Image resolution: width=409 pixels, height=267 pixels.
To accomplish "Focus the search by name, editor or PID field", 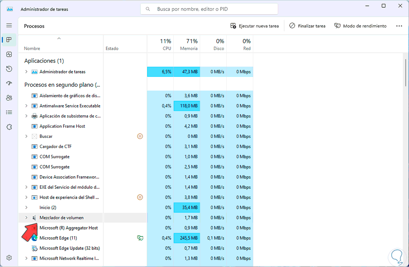I will [x=209, y=9].
